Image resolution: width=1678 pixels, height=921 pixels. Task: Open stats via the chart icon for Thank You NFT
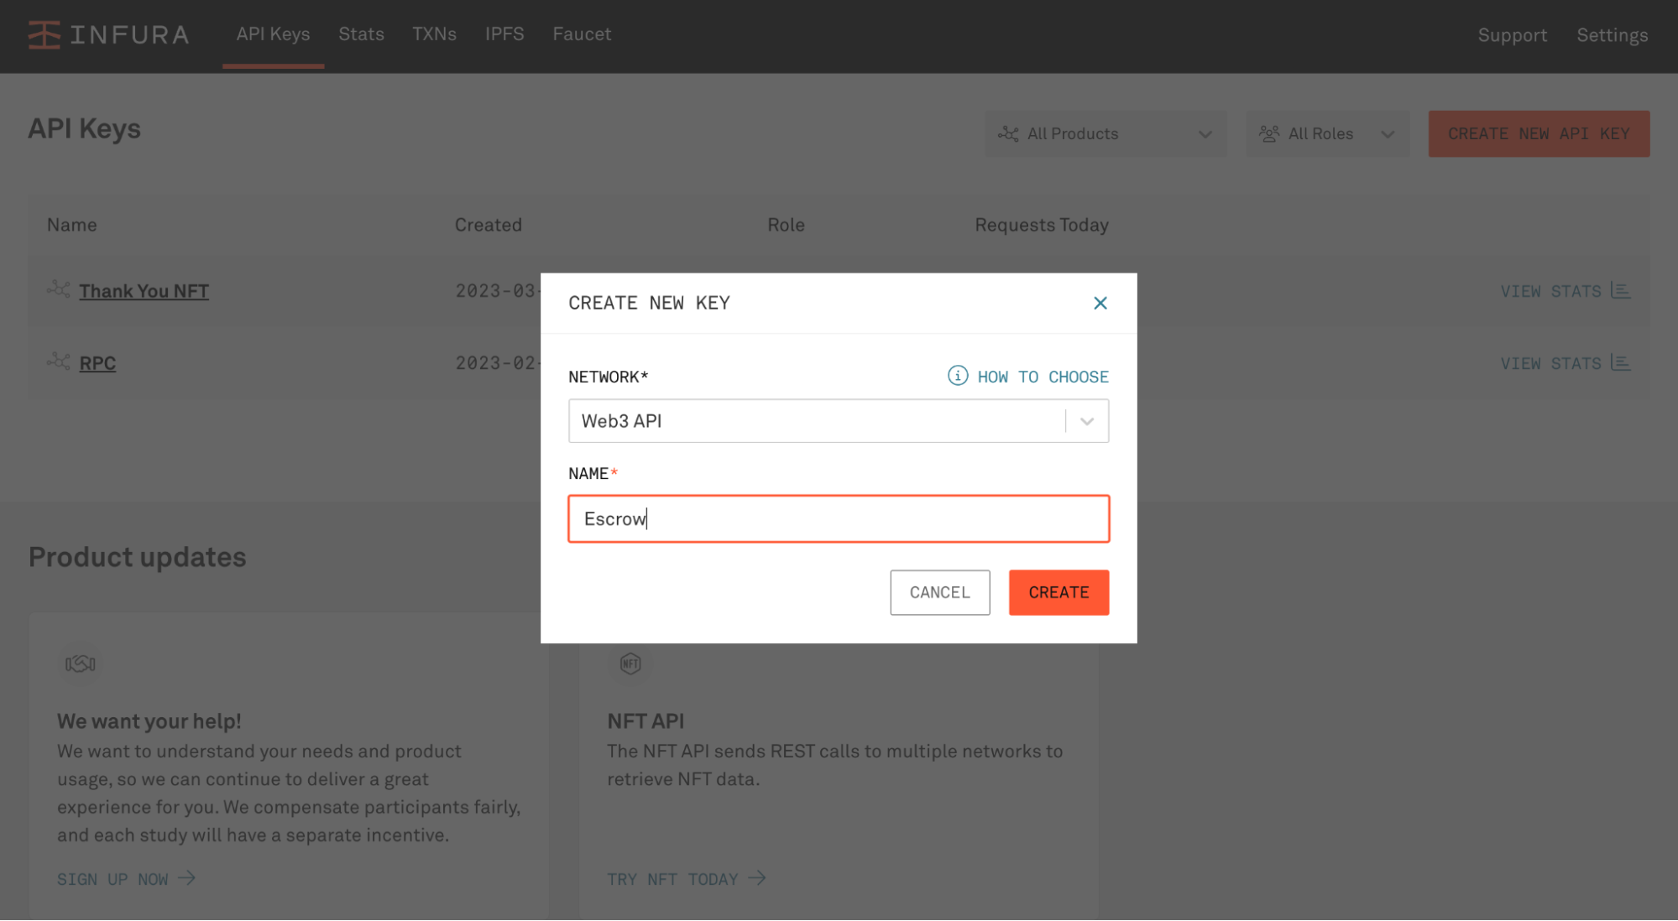click(1621, 290)
